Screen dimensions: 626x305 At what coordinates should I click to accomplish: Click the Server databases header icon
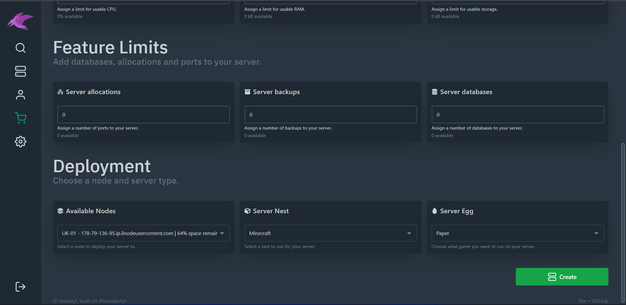click(435, 92)
